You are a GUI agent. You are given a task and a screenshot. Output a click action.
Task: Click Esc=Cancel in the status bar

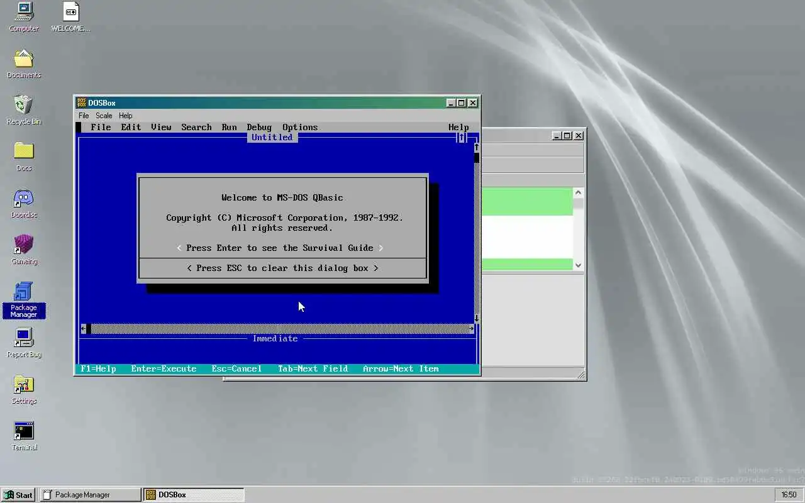point(236,368)
